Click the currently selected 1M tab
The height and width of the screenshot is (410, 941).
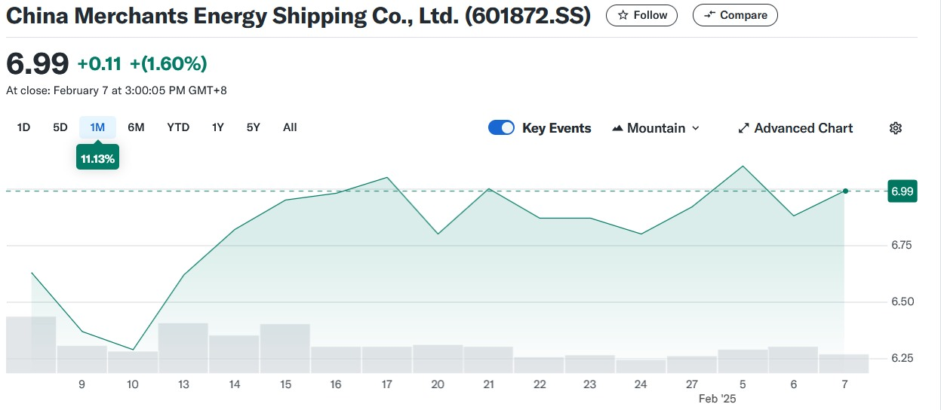(x=97, y=127)
